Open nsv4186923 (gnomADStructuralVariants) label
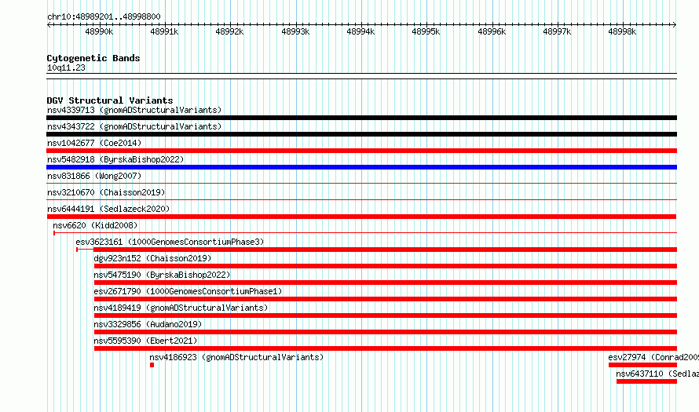The width and height of the screenshot is (699, 412). 236,357
